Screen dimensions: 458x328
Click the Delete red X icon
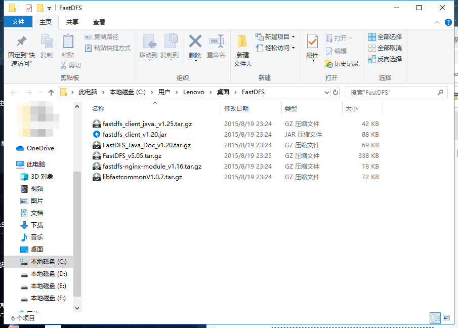195,41
